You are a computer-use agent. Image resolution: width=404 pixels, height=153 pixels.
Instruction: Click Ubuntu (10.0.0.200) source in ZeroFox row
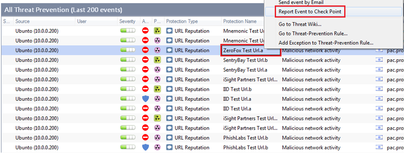pyautogui.click(x=37, y=51)
